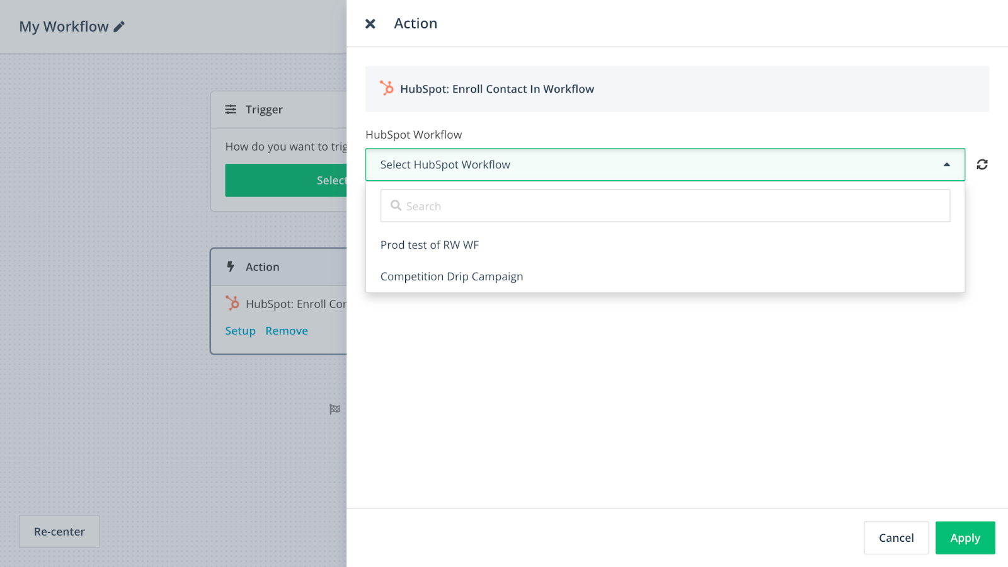Choose the Prod test of RW WF option
1008x567 pixels.
tap(665, 245)
